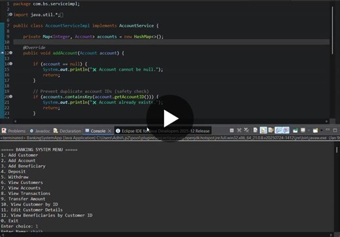Toggle the Scroll Lock console icon
Image resolution: width=340 pixels, height=237 pixels.
pyautogui.click(x=263, y=130)
